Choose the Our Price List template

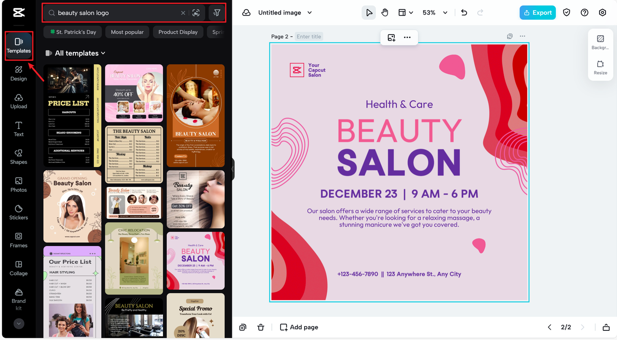(x=72, y=292)
